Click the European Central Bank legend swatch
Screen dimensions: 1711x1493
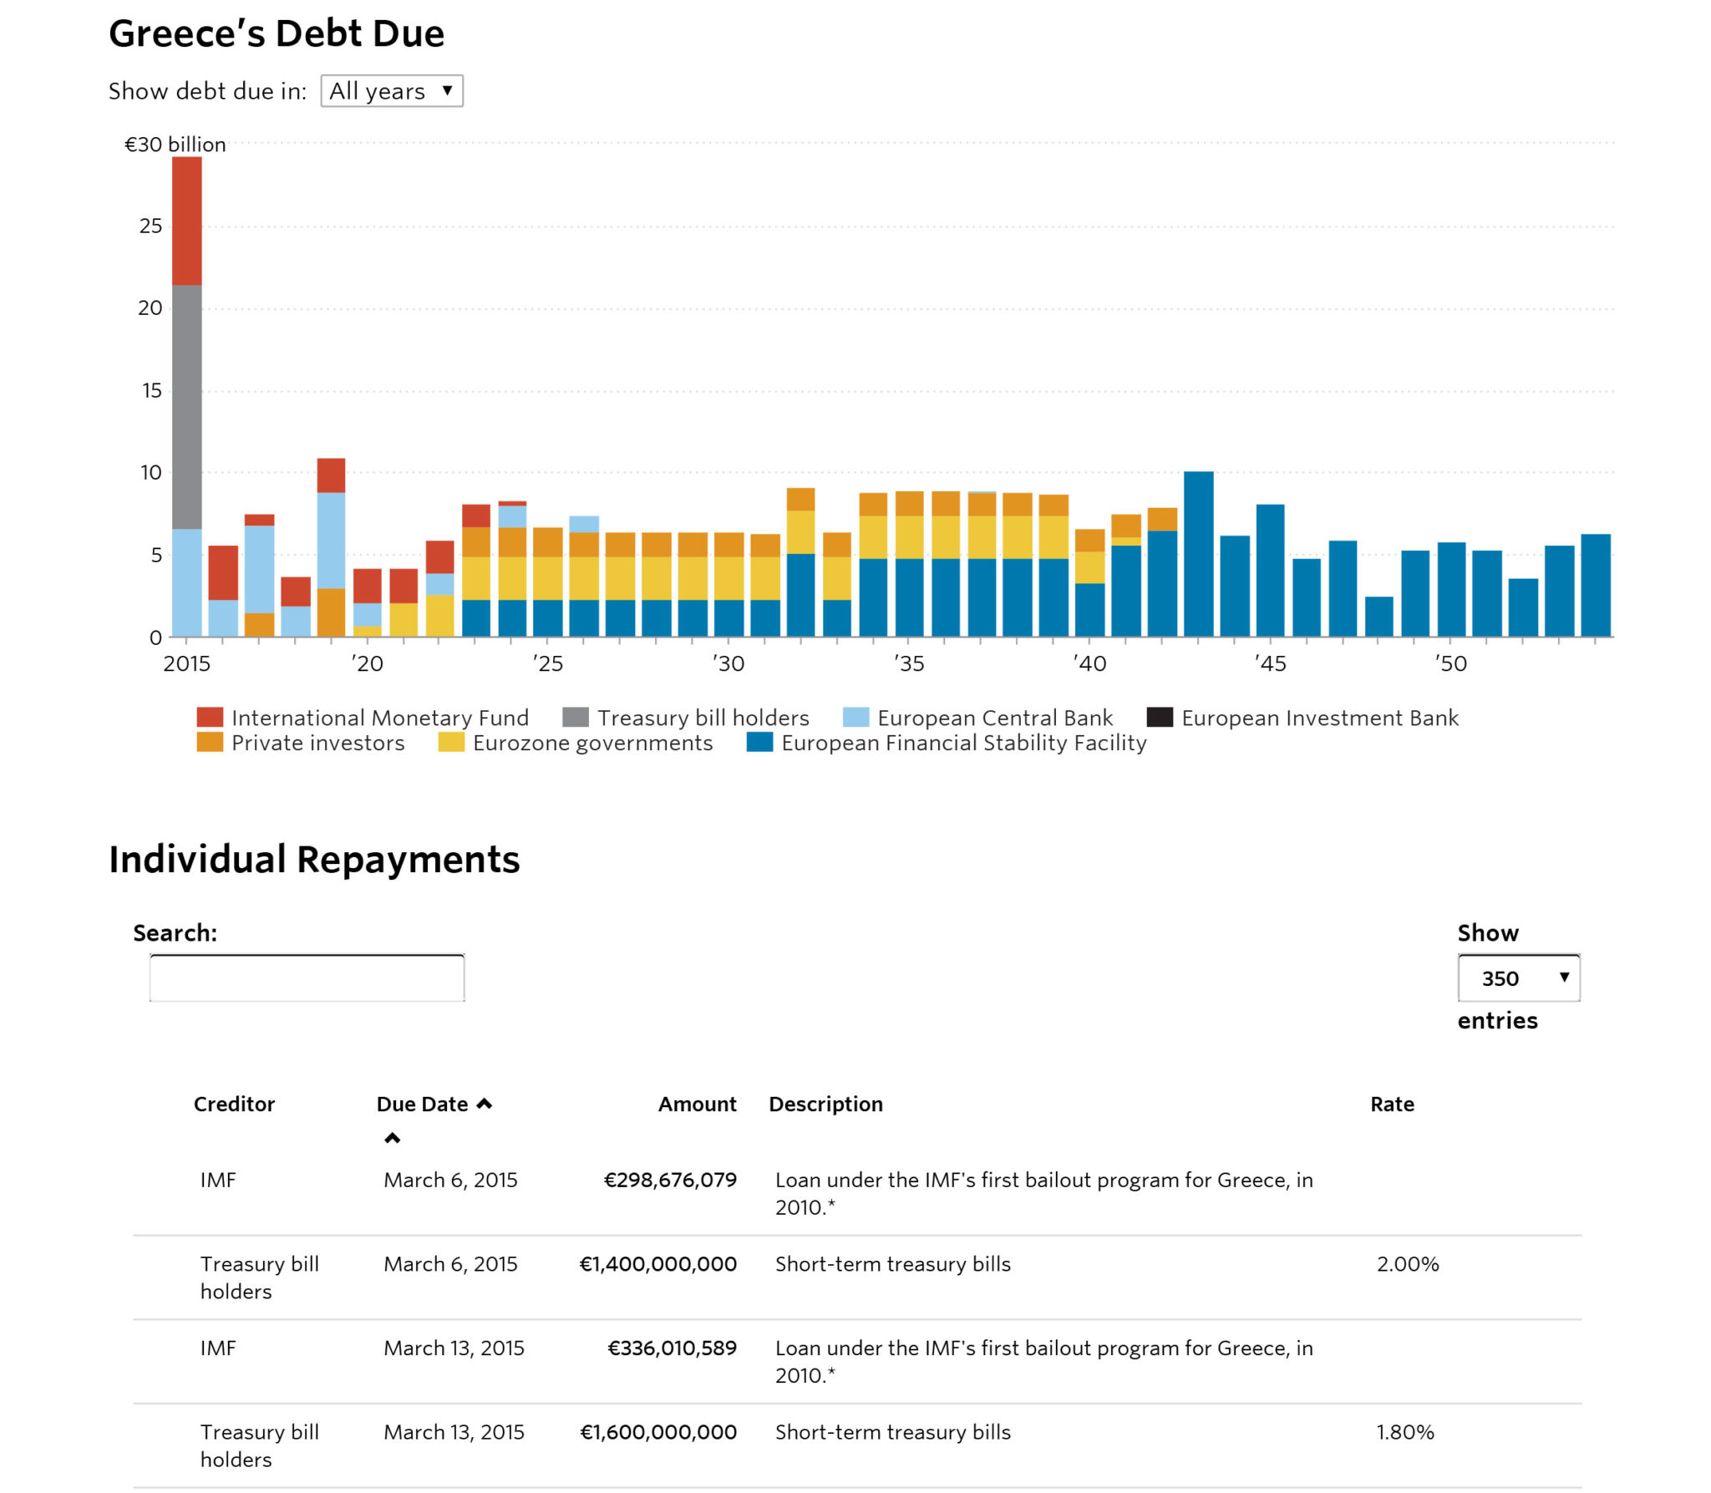point(855,717)
